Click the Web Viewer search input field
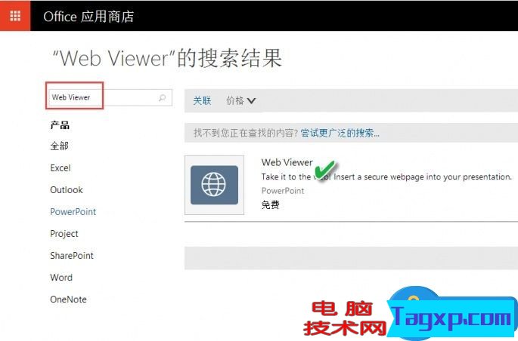Screen dimensions: 518x341 tap(110, 97)
